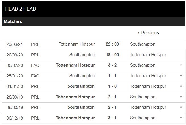Open Tottenham Hotspur in the 20/03/21 row
The width and height of the screenshot is (186, 125).
click(77, 44)
